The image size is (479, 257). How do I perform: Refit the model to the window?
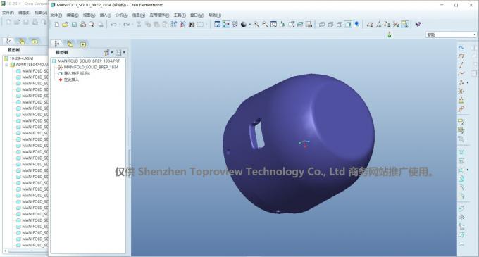pos(274,25)
